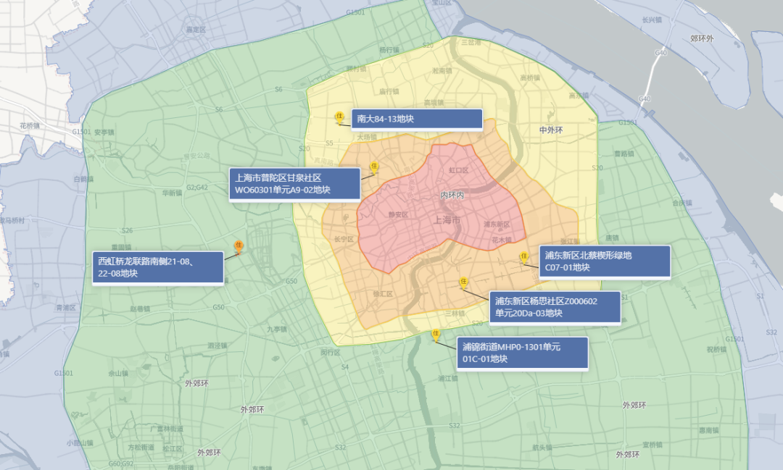The height and width of the screenshot is (470, 783).
Task: Select the 泗泾镇 town label
Action: click(217, 345)
